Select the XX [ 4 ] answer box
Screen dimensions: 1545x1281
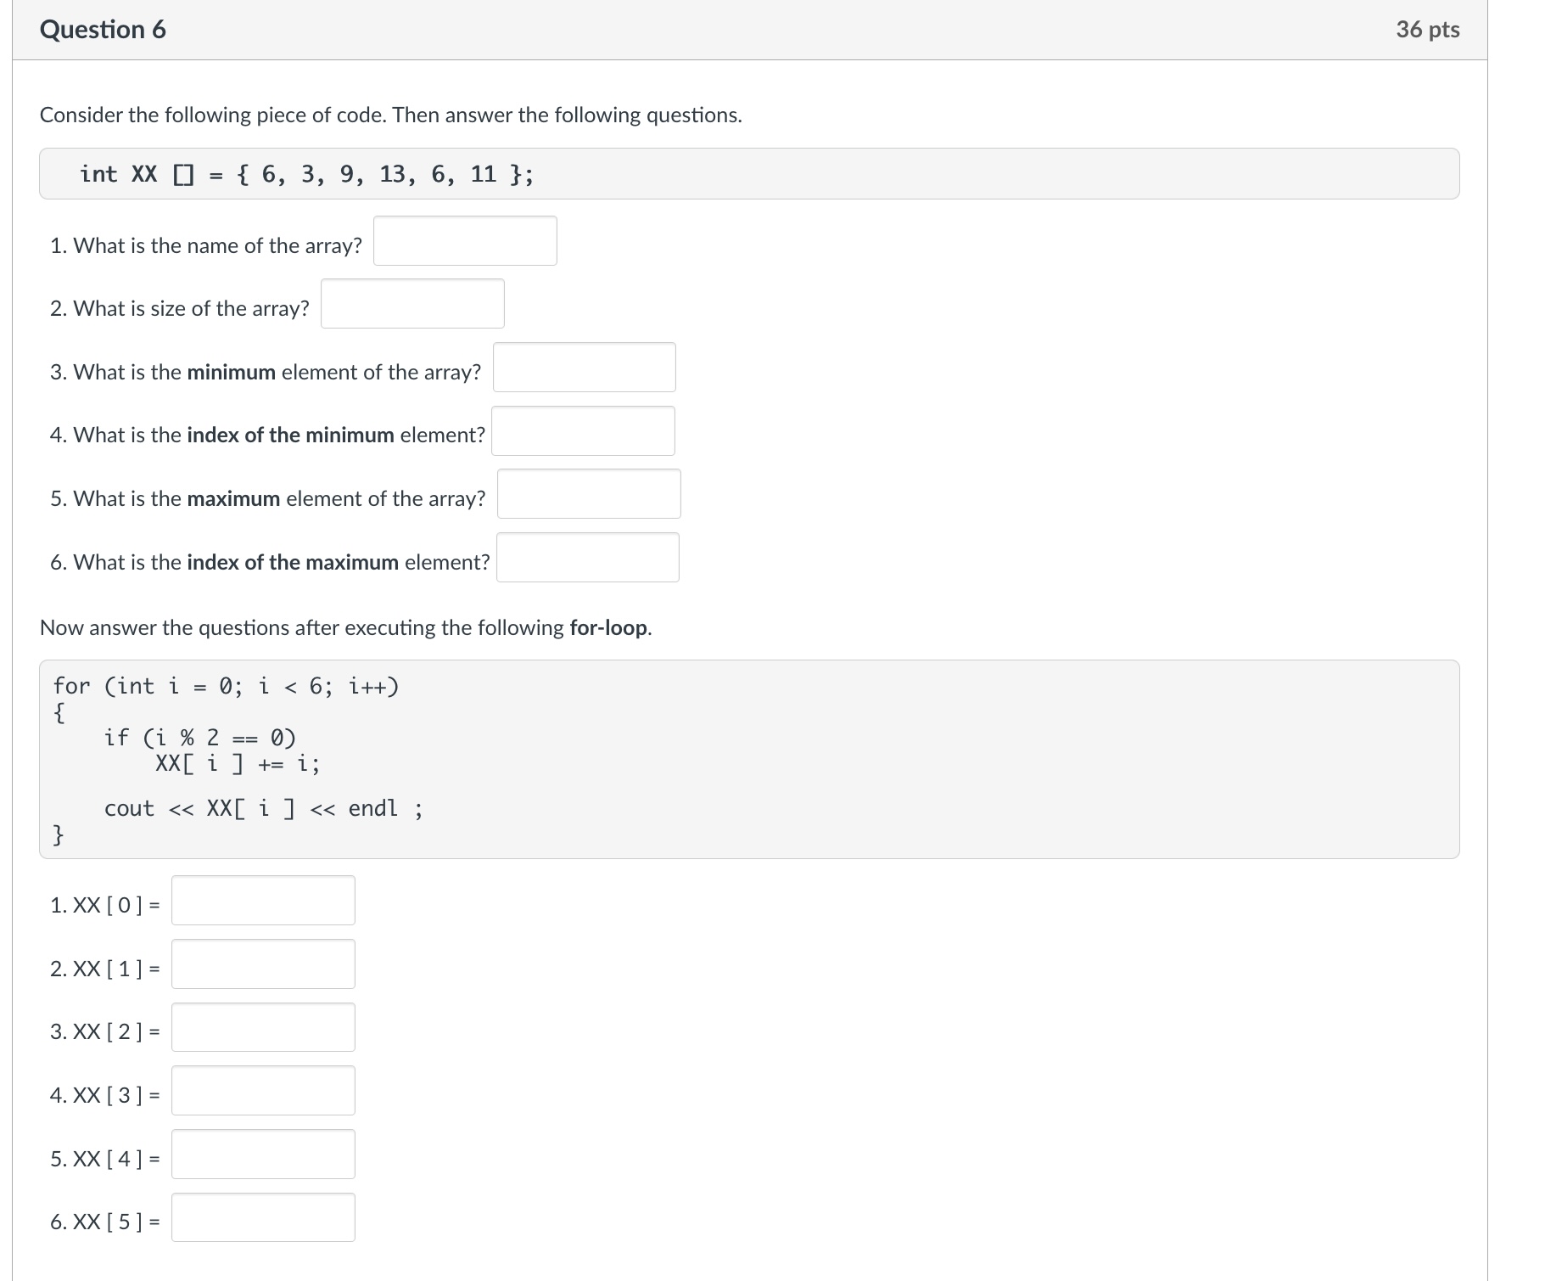pos(263,1155)
